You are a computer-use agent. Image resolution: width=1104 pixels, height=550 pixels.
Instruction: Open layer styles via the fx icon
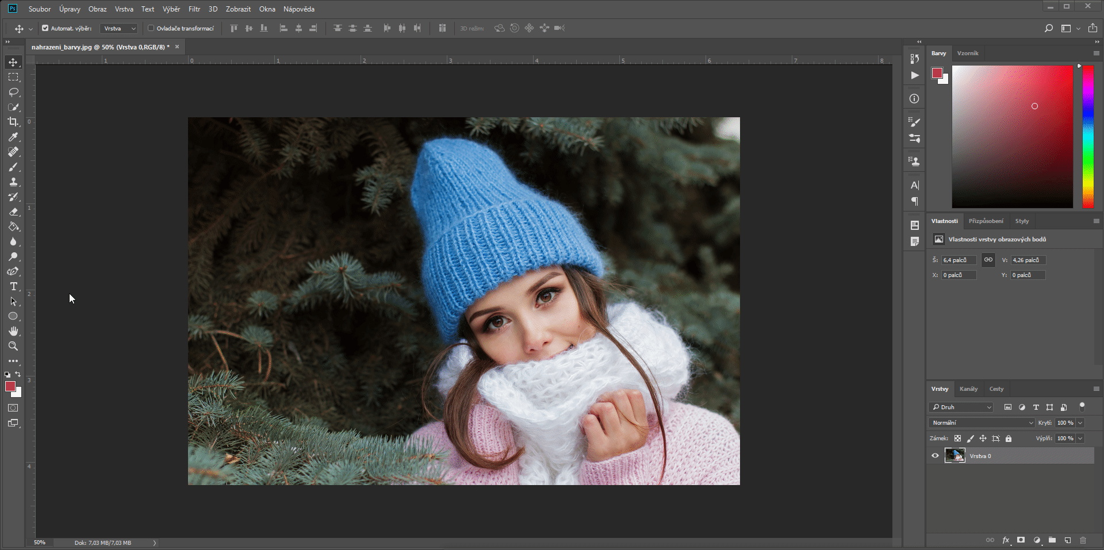pyautogui.click(x=1006, y=540)
